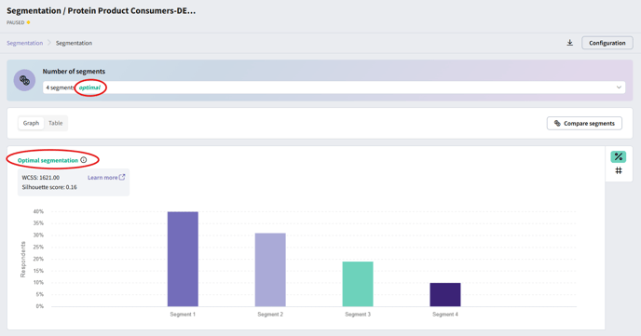Click the Segment 4 axis label

point(445,315)
